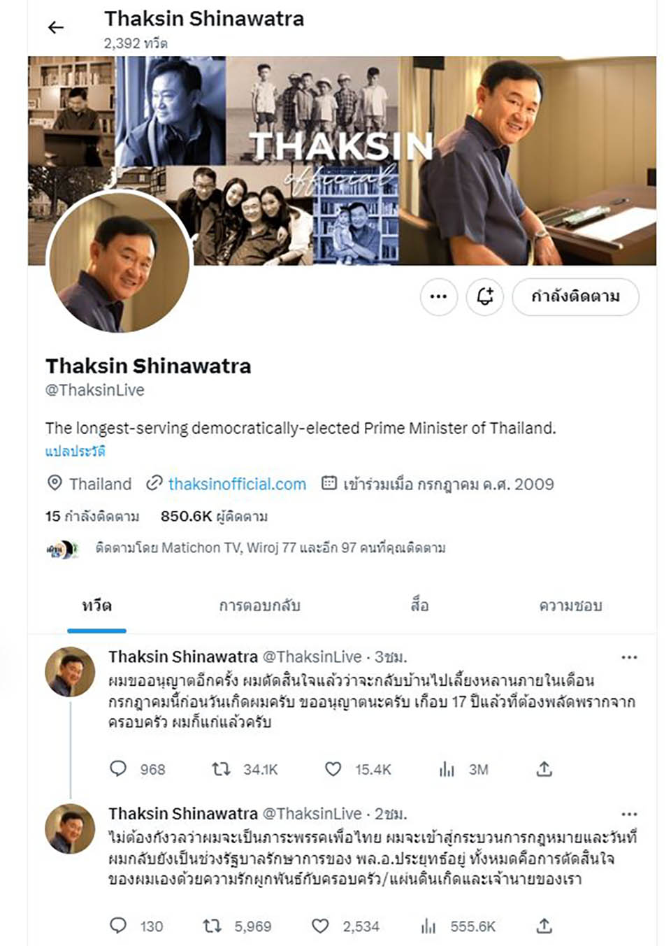
Task: Switch to the การตอบกลับ replies tab
Action: tap(259, 605)
